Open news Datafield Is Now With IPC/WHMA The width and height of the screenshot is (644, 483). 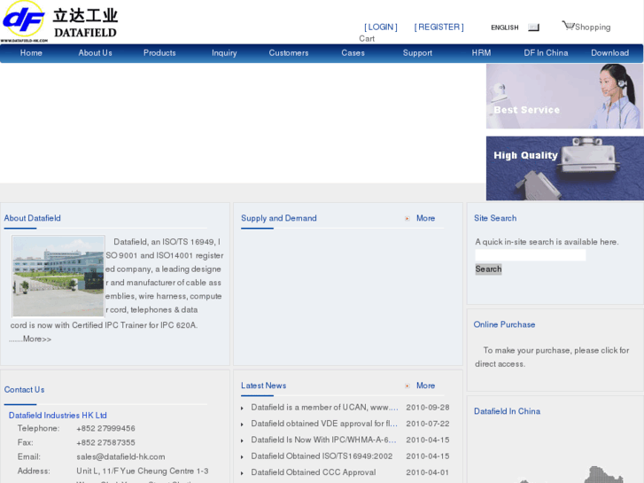click(x=323, y=440)
